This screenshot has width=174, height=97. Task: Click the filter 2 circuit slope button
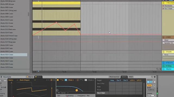click(x=86, y=80)
